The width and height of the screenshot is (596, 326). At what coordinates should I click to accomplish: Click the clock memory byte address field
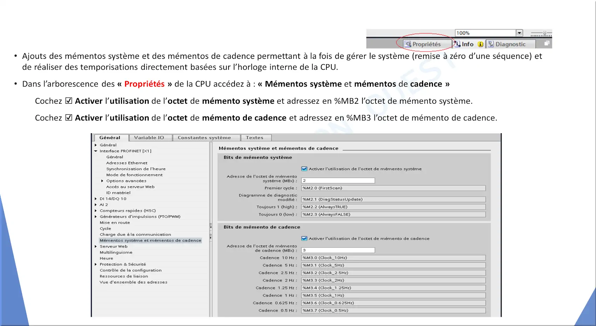338,250
